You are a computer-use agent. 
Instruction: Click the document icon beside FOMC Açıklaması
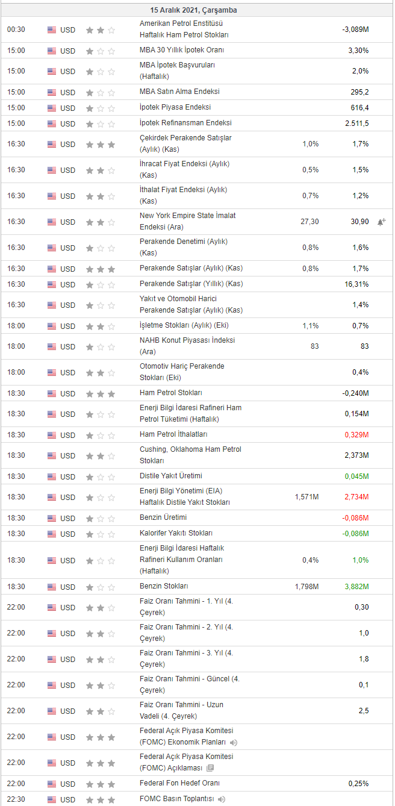tap(210, 768)
